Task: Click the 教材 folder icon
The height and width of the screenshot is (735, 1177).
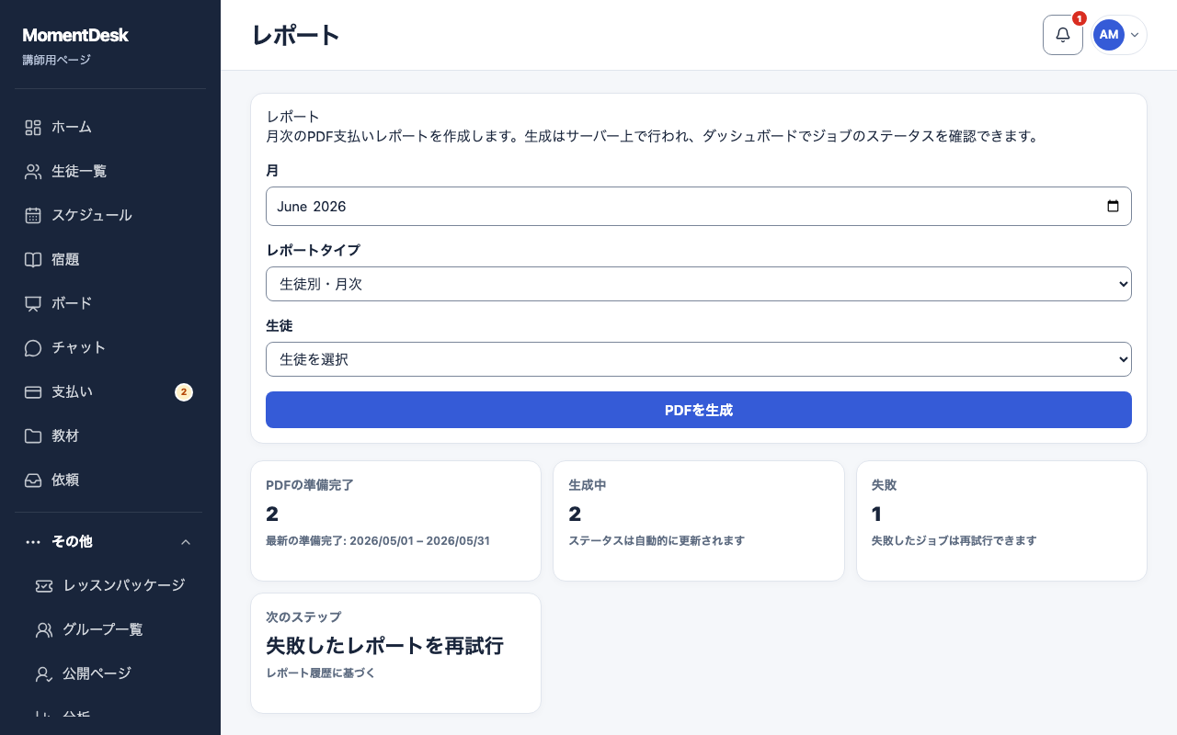Action: click(33, 436)
